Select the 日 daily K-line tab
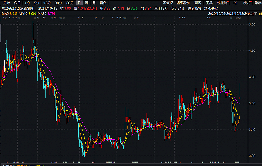The image size is (262, 166). pos(79,3)
